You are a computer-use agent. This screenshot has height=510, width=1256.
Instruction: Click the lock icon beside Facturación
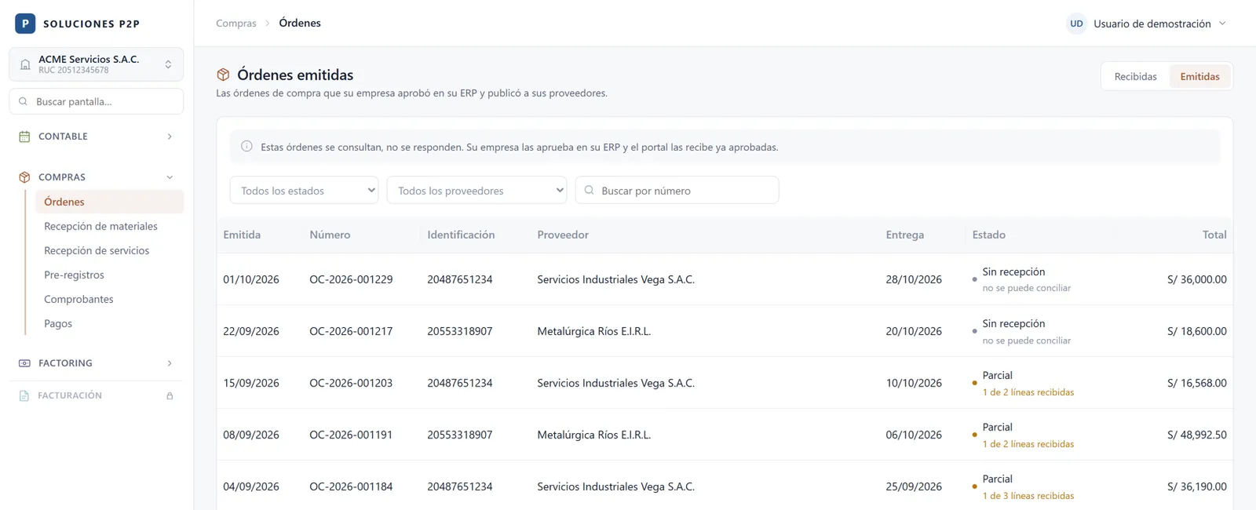tap(170, 396)
